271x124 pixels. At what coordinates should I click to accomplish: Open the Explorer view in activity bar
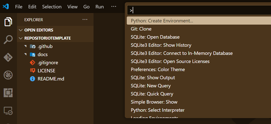pos(8,22)
